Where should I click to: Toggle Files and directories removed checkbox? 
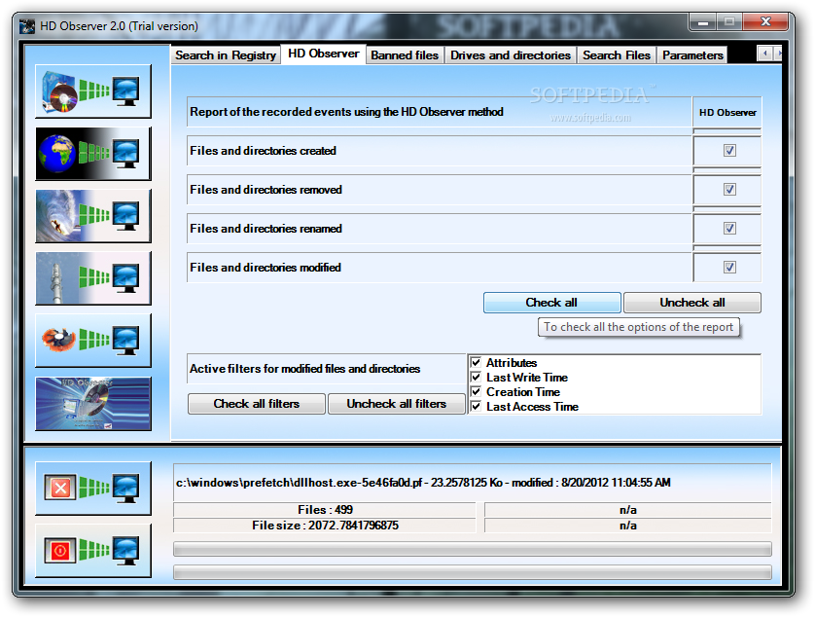[x=729, y=190]
